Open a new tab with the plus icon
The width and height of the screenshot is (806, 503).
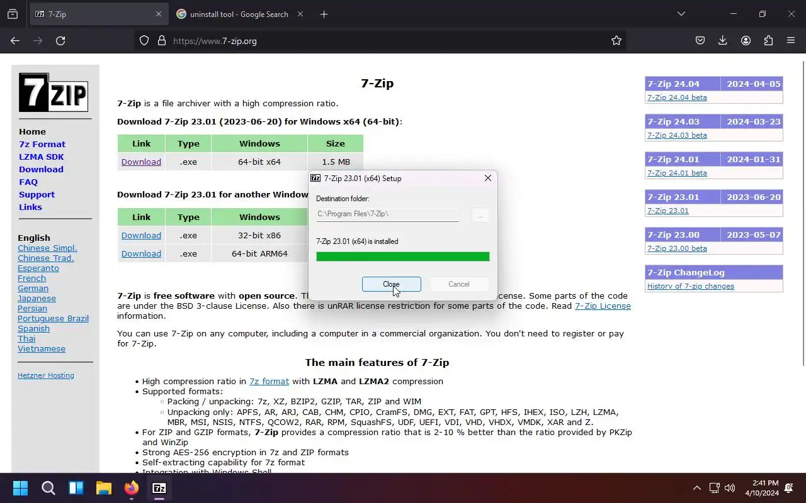324,14
